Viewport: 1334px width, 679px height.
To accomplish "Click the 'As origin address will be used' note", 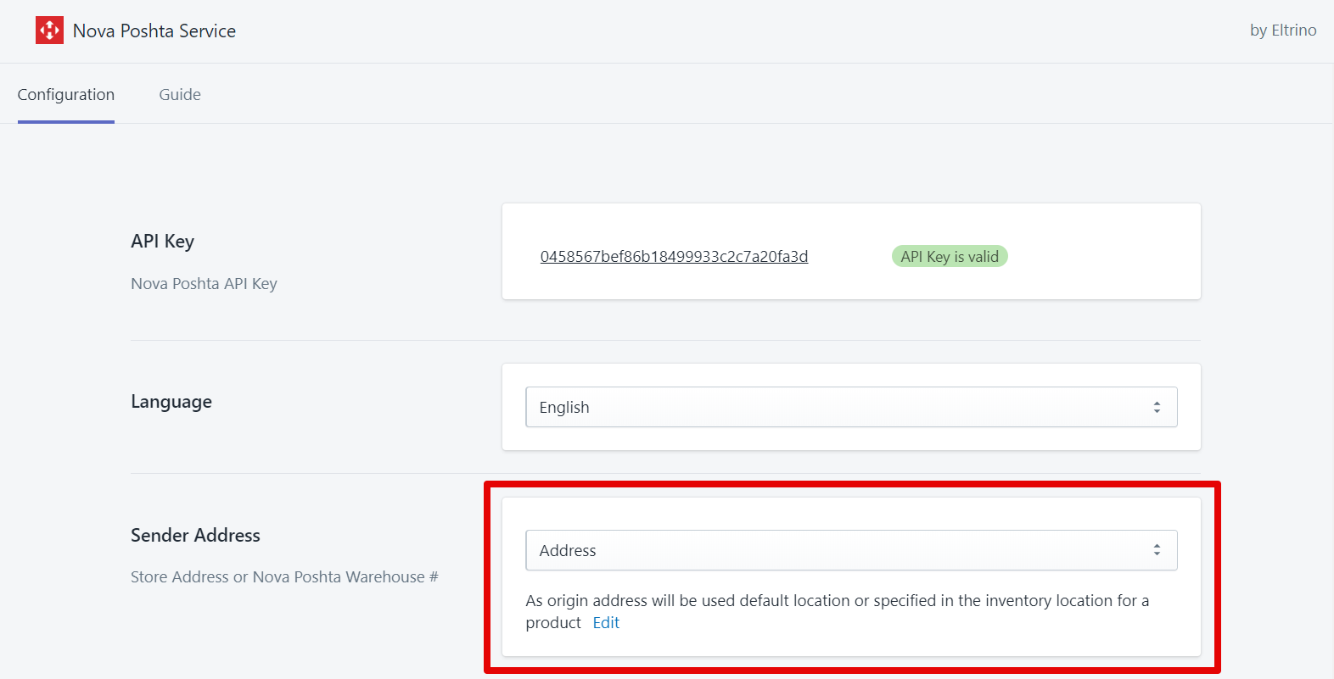I will (838, 611).
